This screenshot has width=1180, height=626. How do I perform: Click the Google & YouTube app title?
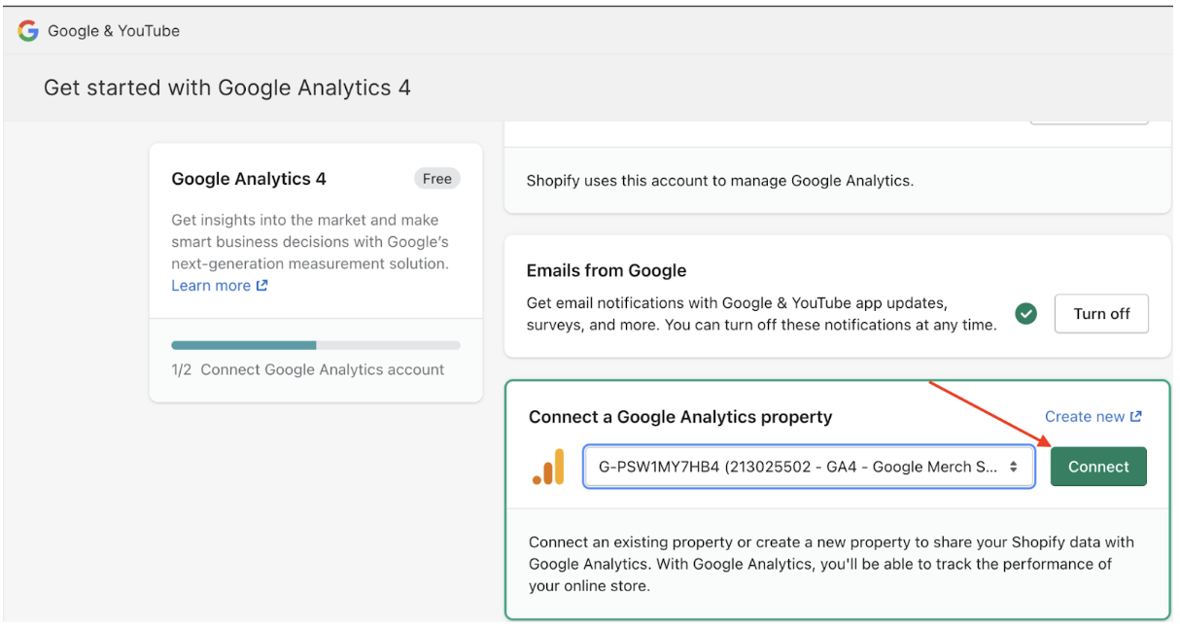point(114,31)
